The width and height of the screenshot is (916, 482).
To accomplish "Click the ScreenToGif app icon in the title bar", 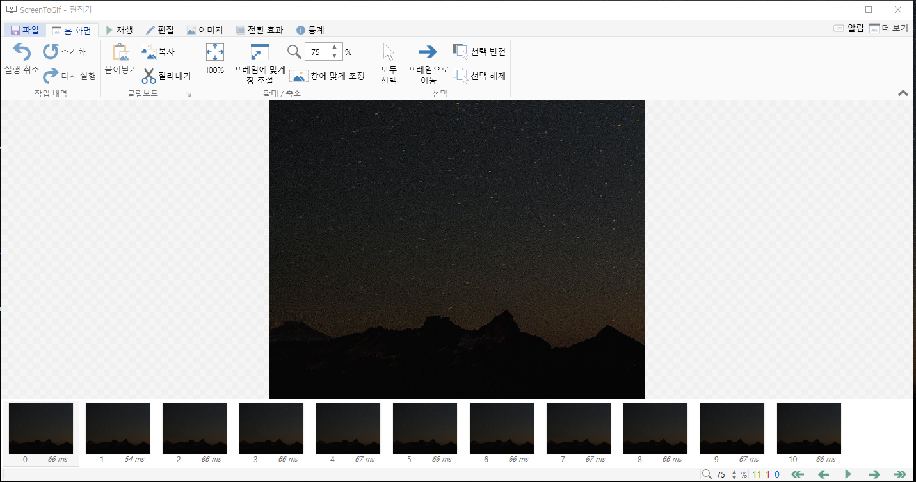I will click(x=10, y=10).
